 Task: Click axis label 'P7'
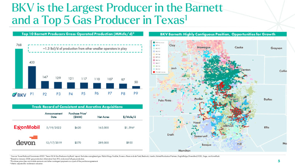pos(110,93)
